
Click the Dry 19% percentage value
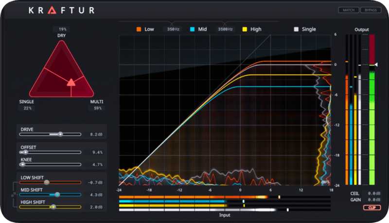pos(61,29)
